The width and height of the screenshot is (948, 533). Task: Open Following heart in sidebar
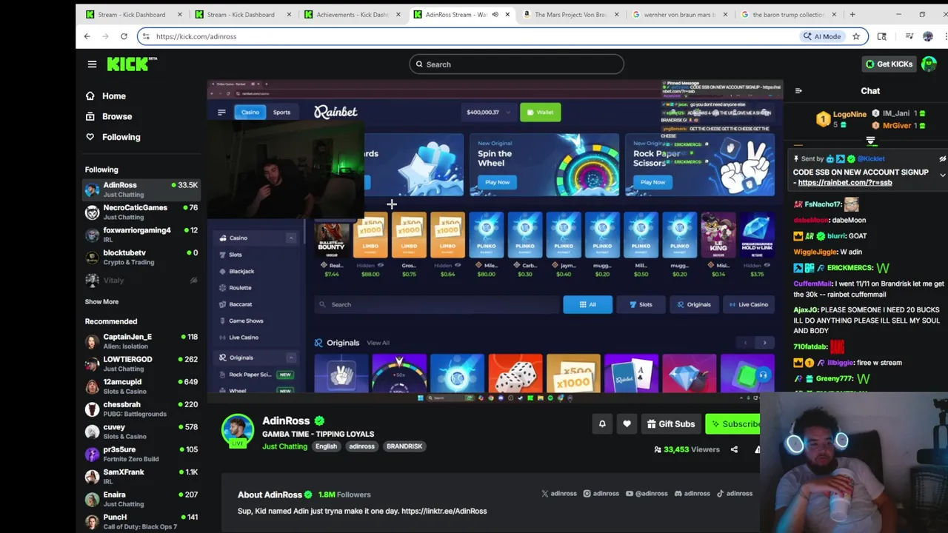coord(90,137)
